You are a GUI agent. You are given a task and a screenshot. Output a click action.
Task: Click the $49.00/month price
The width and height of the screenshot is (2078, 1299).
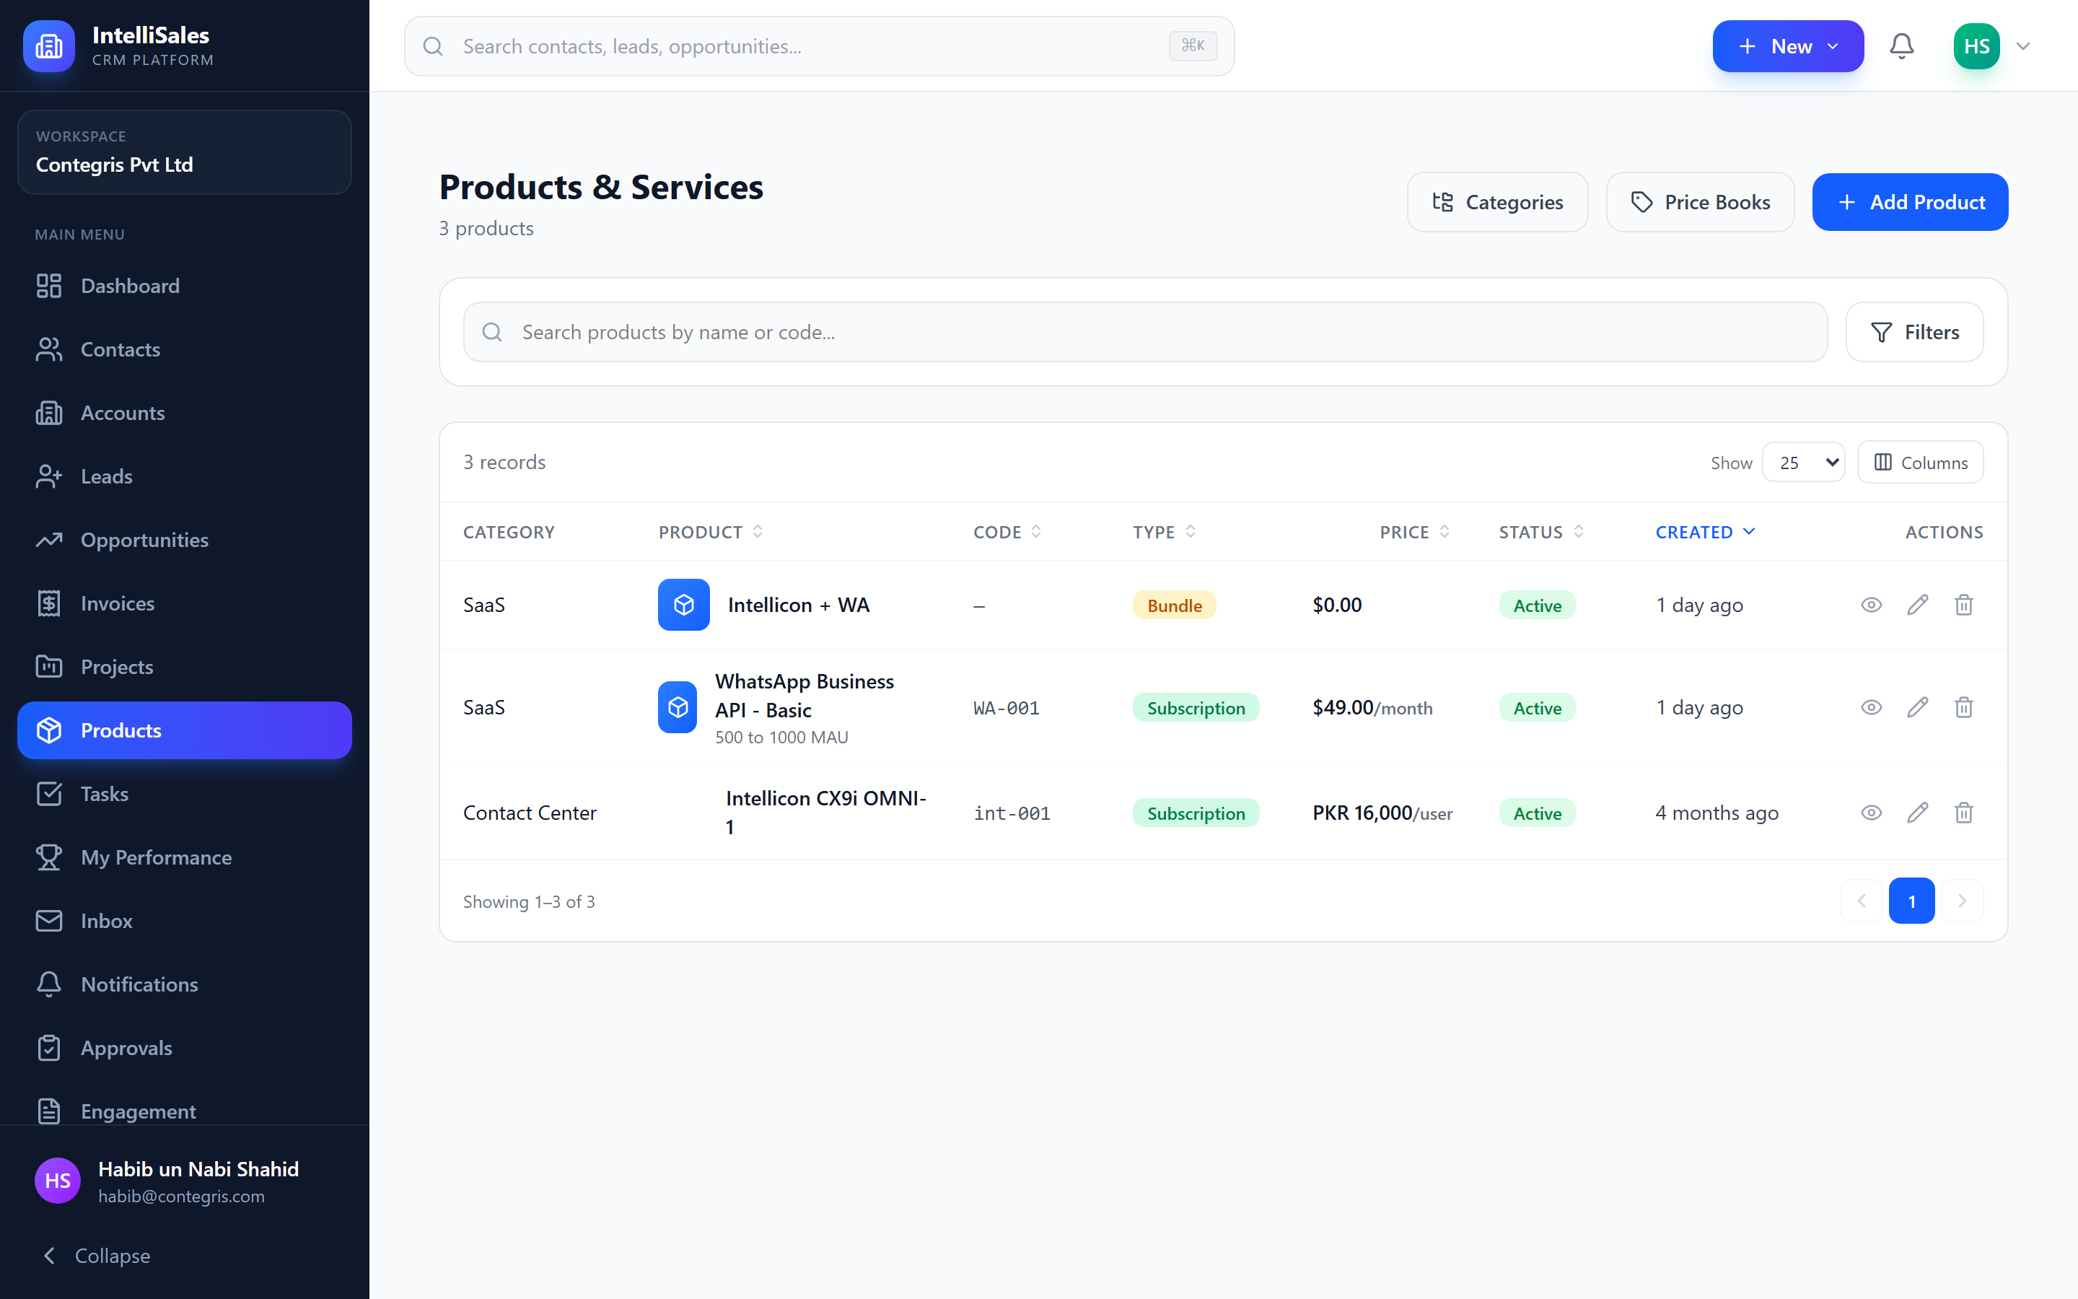click(1372, 707)
